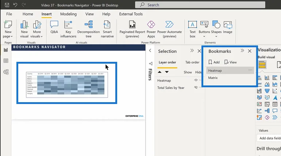Click the Save icon in the title bar
The width and height of the screenshot is (281, 156).
(x=7, y=5)
